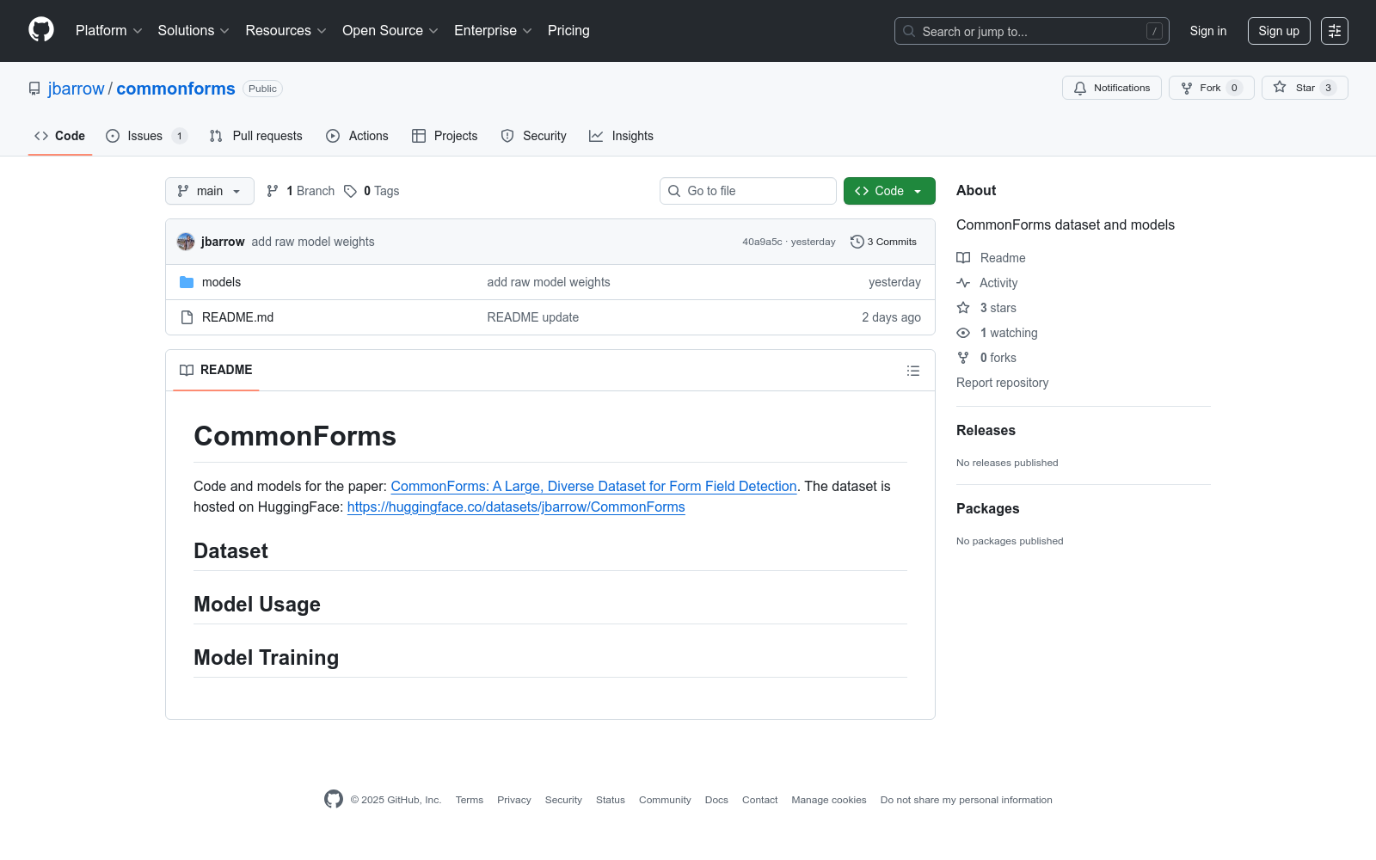Expand the Open Source menu
Viewport: 1376px width, 860px height.
point(390,31)
